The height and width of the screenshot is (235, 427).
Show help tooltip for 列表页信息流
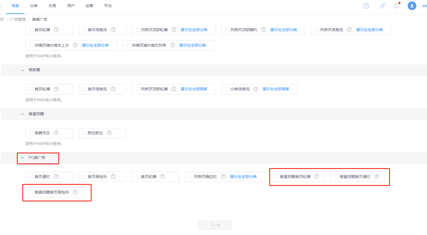tap(349, 30)
